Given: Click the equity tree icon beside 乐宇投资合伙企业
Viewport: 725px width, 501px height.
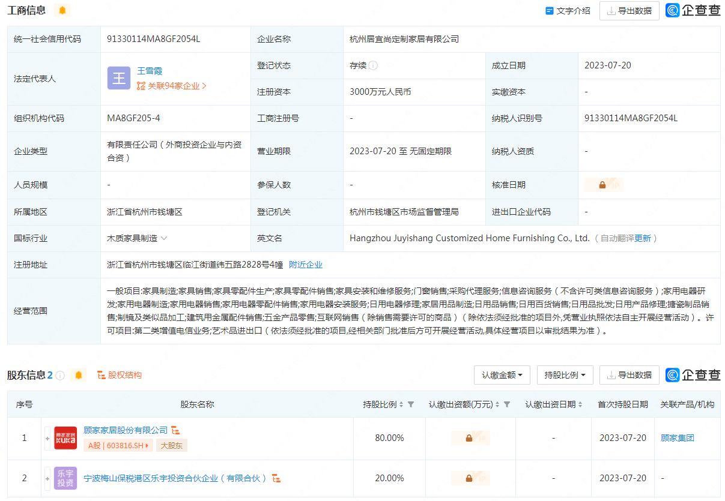Looking at the screenshot, I should [x=276, y=478].
